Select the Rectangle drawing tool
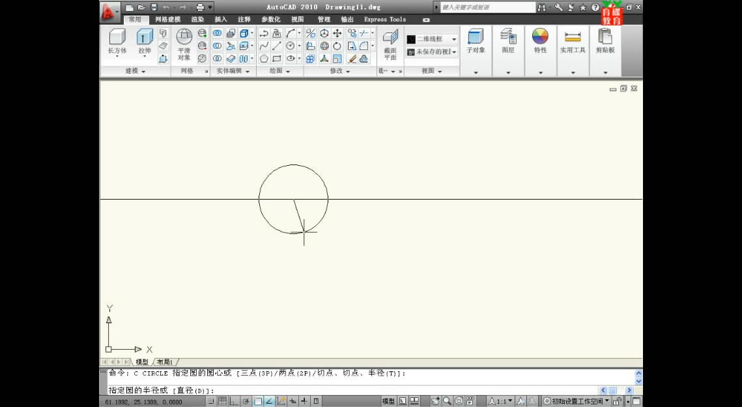The image size is (742, 407). 277,59
